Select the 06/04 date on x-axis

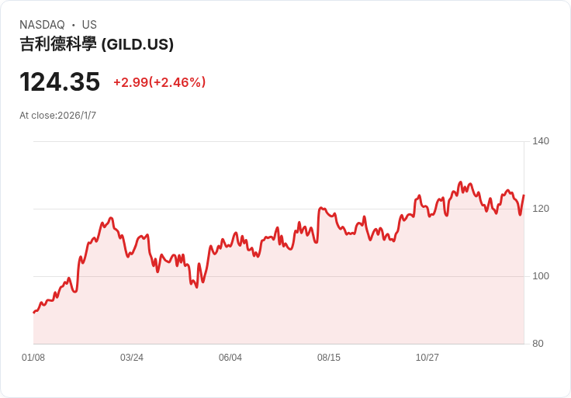pos(230,358)
